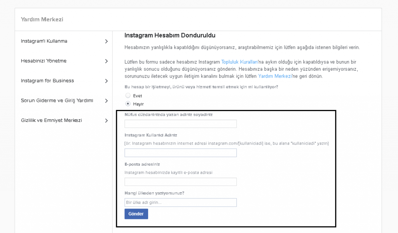This screenshot has width=398, height=233.
Task: Select the Evet radio button
Action: point(128,96)
